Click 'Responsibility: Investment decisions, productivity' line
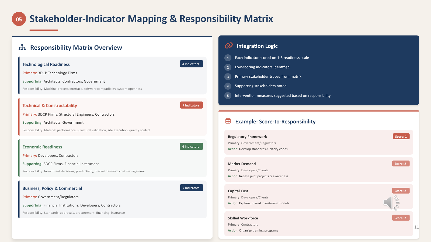Viewport: 431px width, 242px height. tap(84, 171)
